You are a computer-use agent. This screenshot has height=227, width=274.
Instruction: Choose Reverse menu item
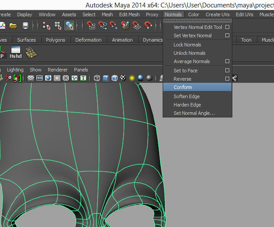point(182,79)
